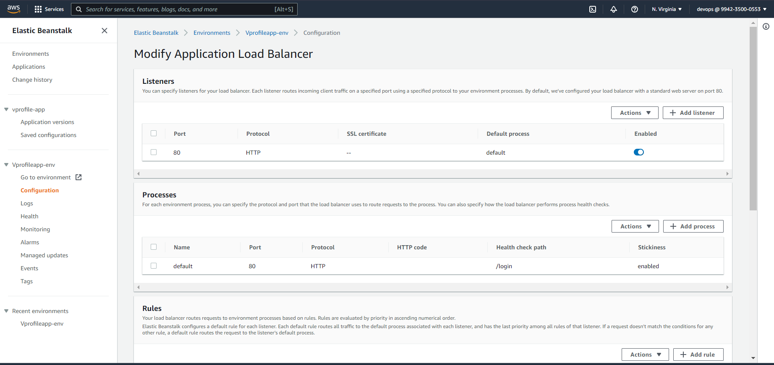Screen dimensions: 774x365
Task: Open the N. Virginia region dropdown
Action: (x=667, y=9)
